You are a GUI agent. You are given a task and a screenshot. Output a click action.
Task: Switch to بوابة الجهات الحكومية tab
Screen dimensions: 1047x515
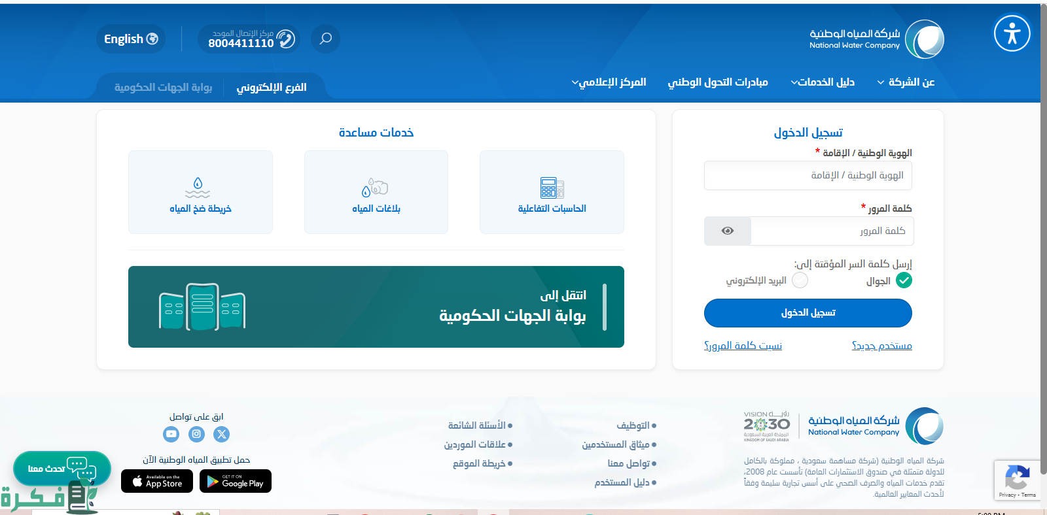point(163,88)
